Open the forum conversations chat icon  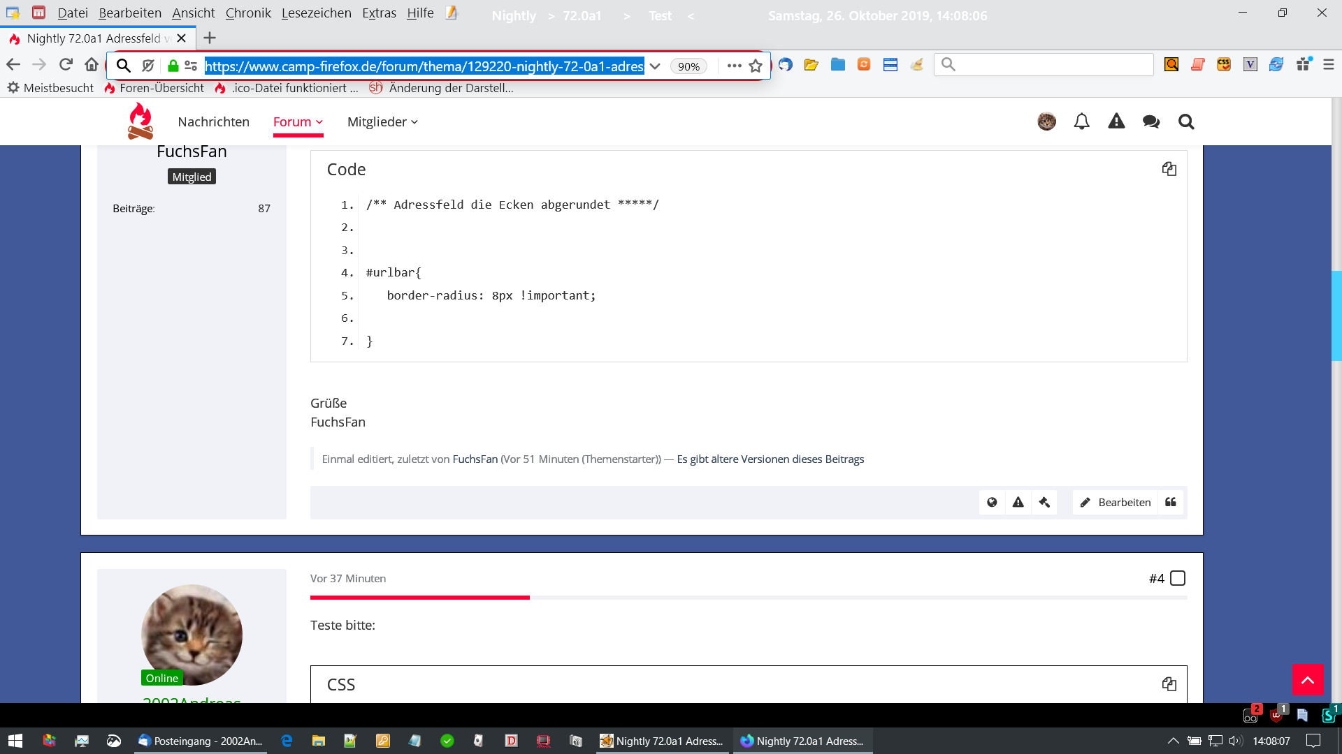[1151, 121]
